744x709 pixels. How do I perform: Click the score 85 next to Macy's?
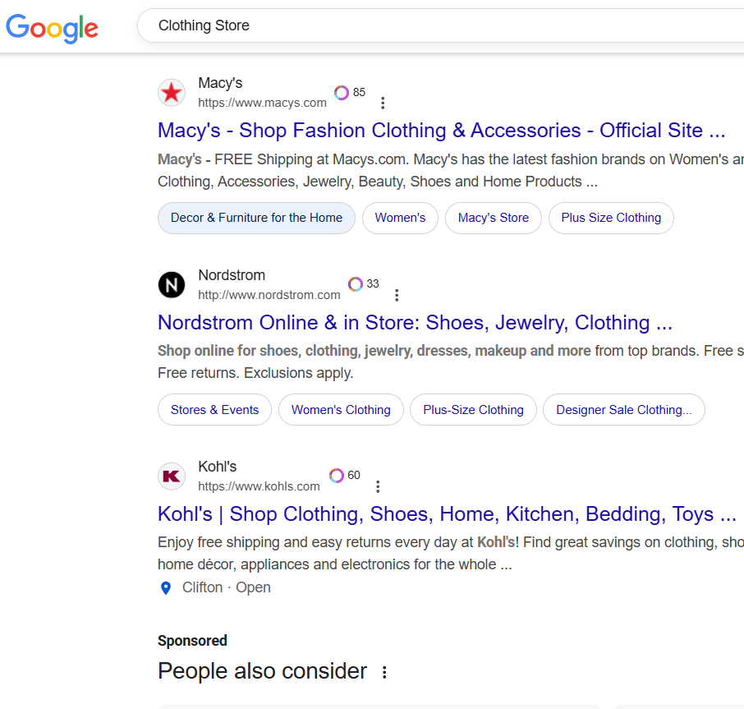coord(359,92)
